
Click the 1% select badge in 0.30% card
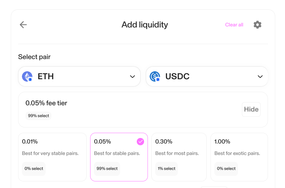[x=167, y=169]
